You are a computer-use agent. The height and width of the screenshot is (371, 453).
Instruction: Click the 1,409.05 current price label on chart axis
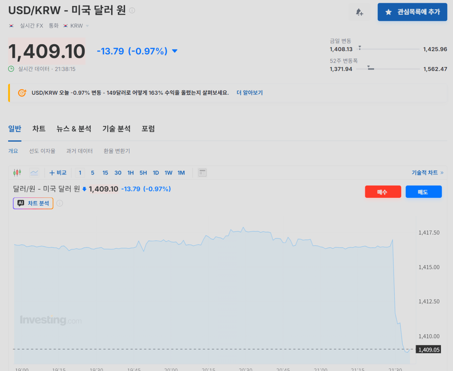click(x=429, y=350)
